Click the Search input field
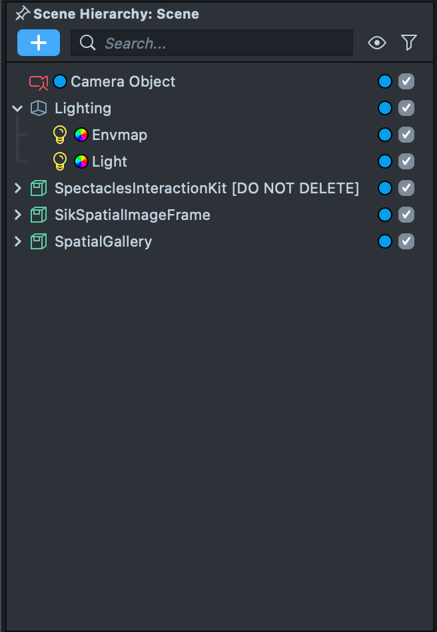 (x=220, y=43)
